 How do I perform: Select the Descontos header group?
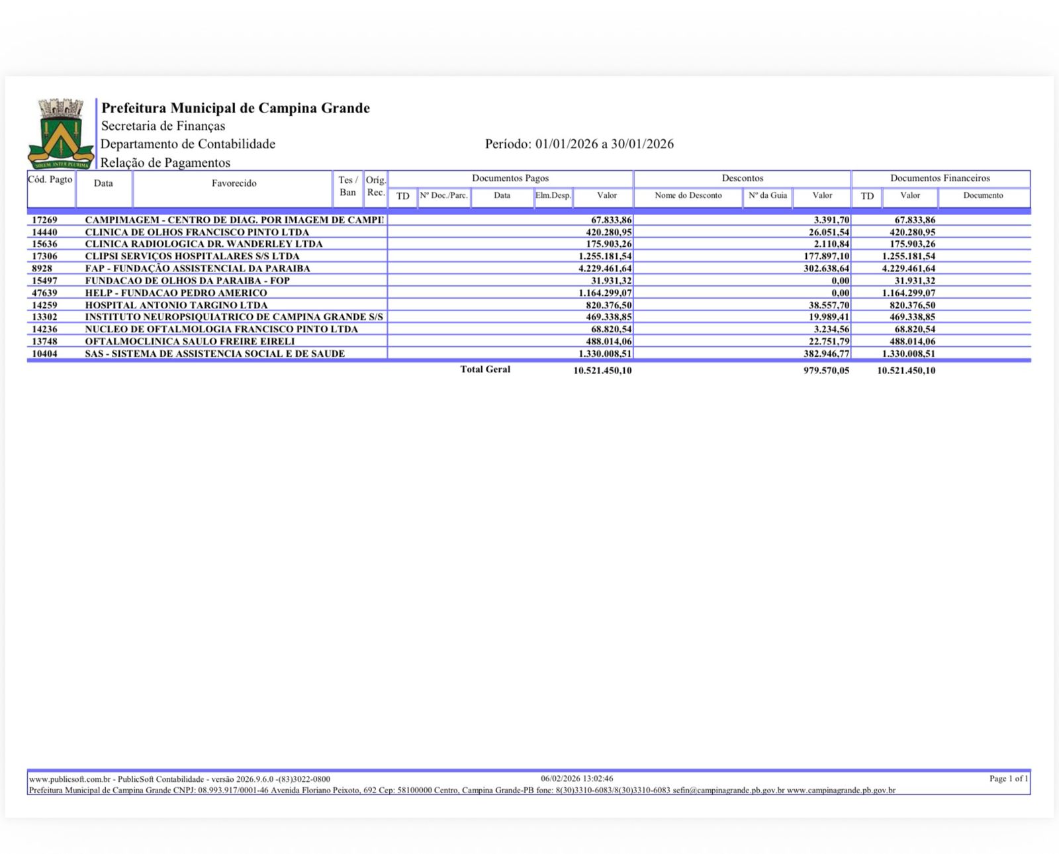742,178
